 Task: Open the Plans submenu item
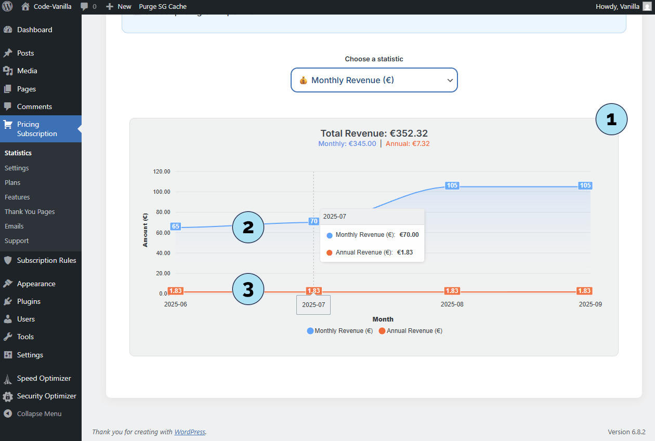pos(12,182)
